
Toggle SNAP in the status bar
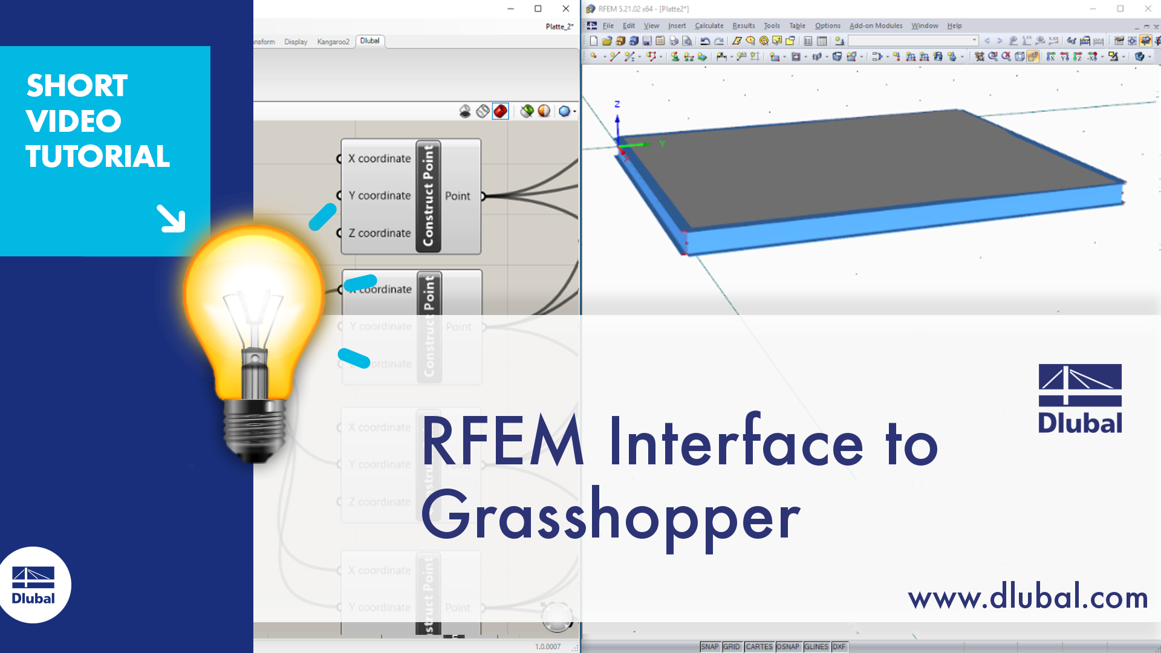click(x=709, y=646)
